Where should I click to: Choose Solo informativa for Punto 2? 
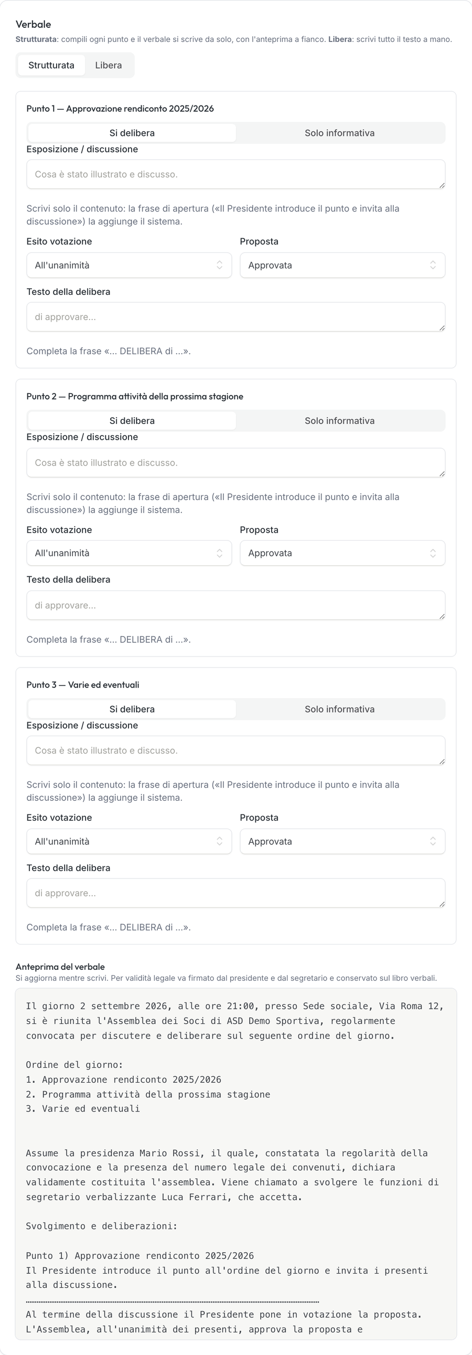[339, 421]
